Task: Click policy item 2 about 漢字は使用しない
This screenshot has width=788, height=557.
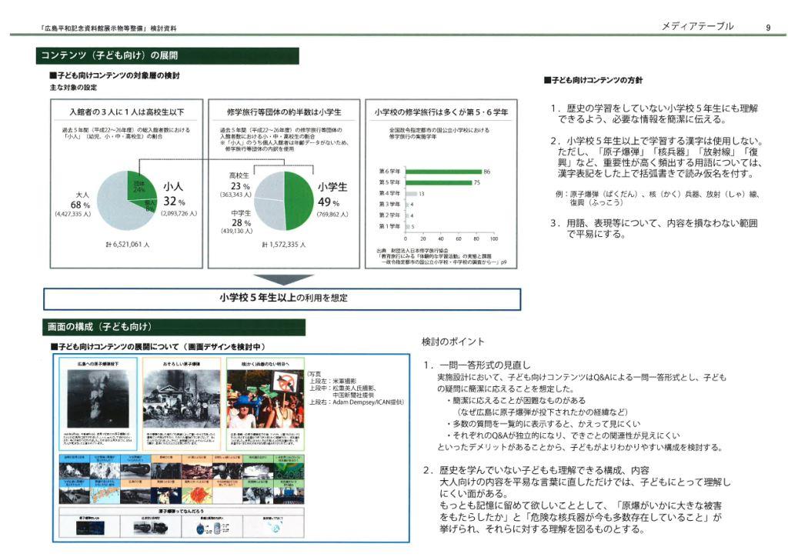Action: [657, 157]
